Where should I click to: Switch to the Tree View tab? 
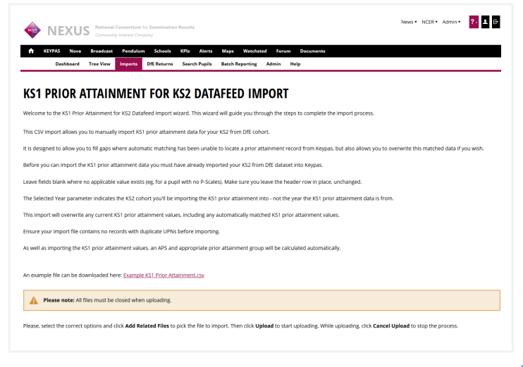99,63
